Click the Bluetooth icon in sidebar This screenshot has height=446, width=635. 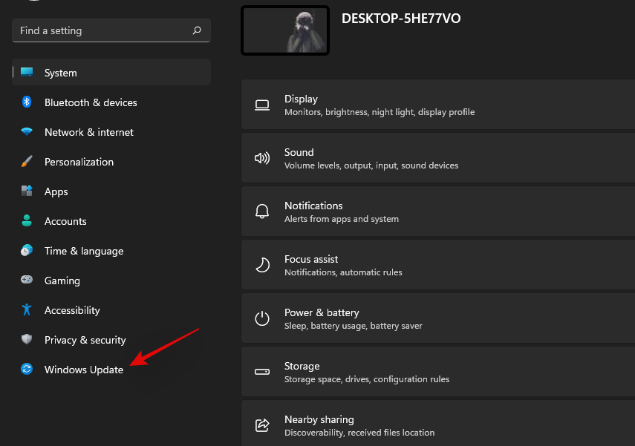click(x=27, y=102)
